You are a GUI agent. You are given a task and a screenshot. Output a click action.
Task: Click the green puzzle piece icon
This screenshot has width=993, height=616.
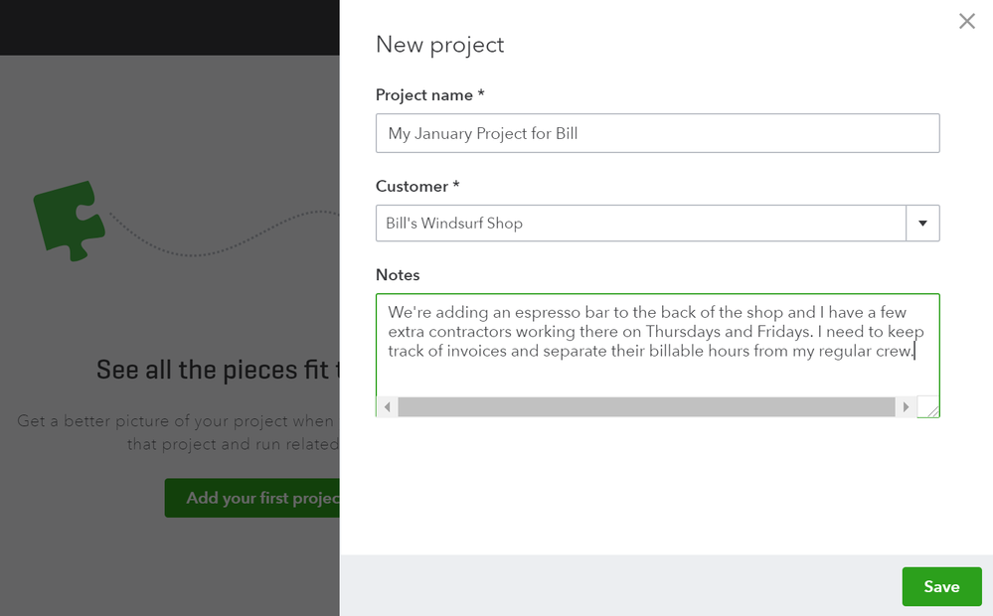point(68,219)
